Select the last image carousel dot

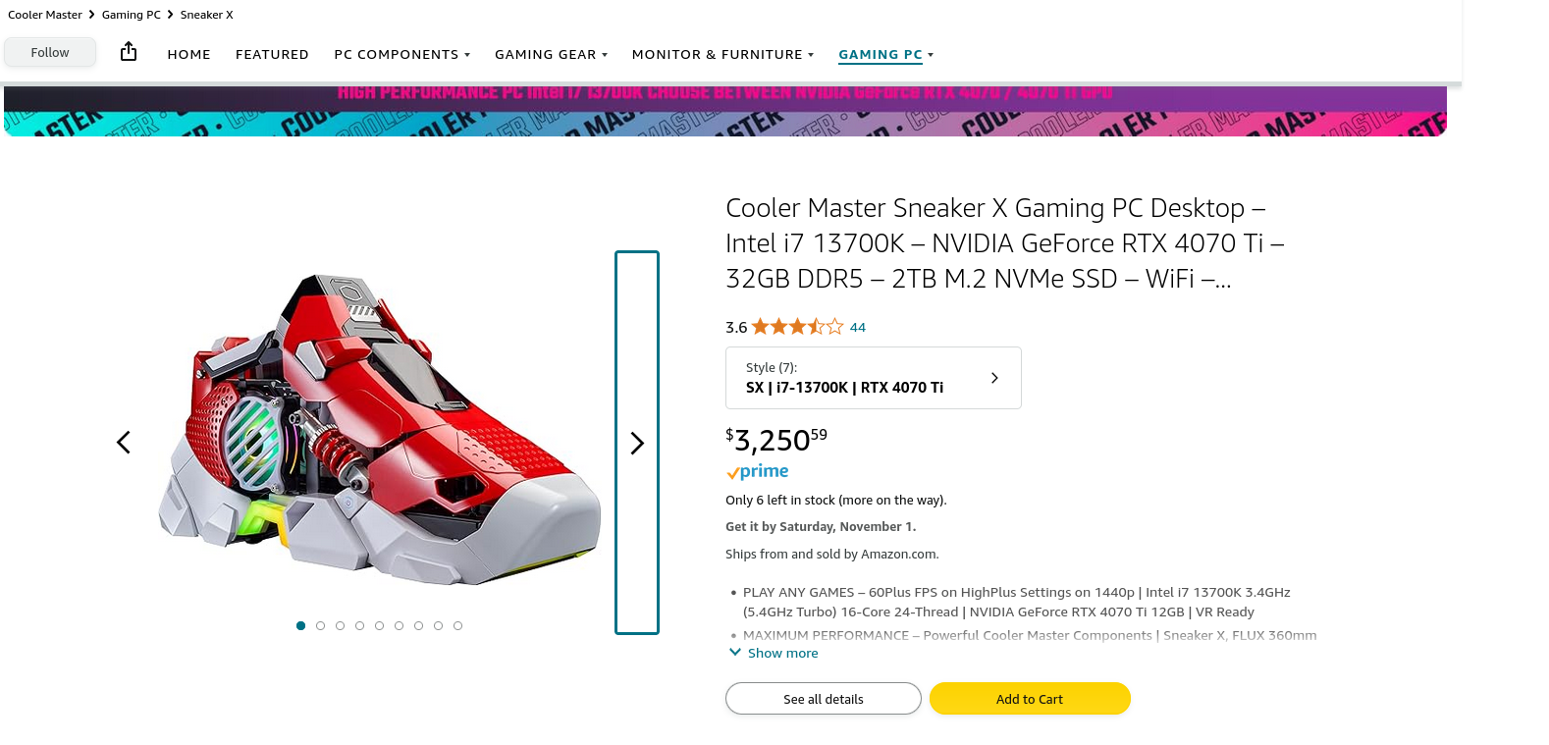(457, 625)
